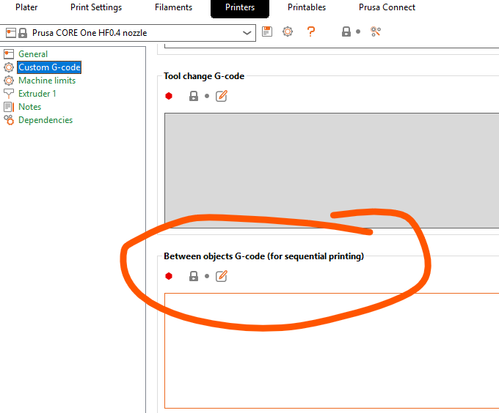Image resolution: width=499 pixels, height=413 pixels.
Task: Click the toolbar lock icon
Action: coord(346,31)
